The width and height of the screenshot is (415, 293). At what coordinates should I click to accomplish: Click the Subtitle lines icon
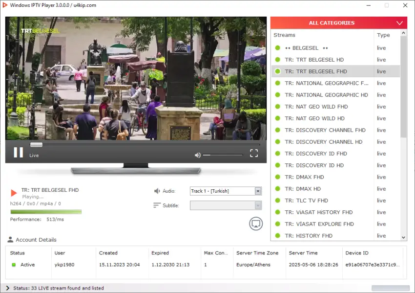coord(157,205)
